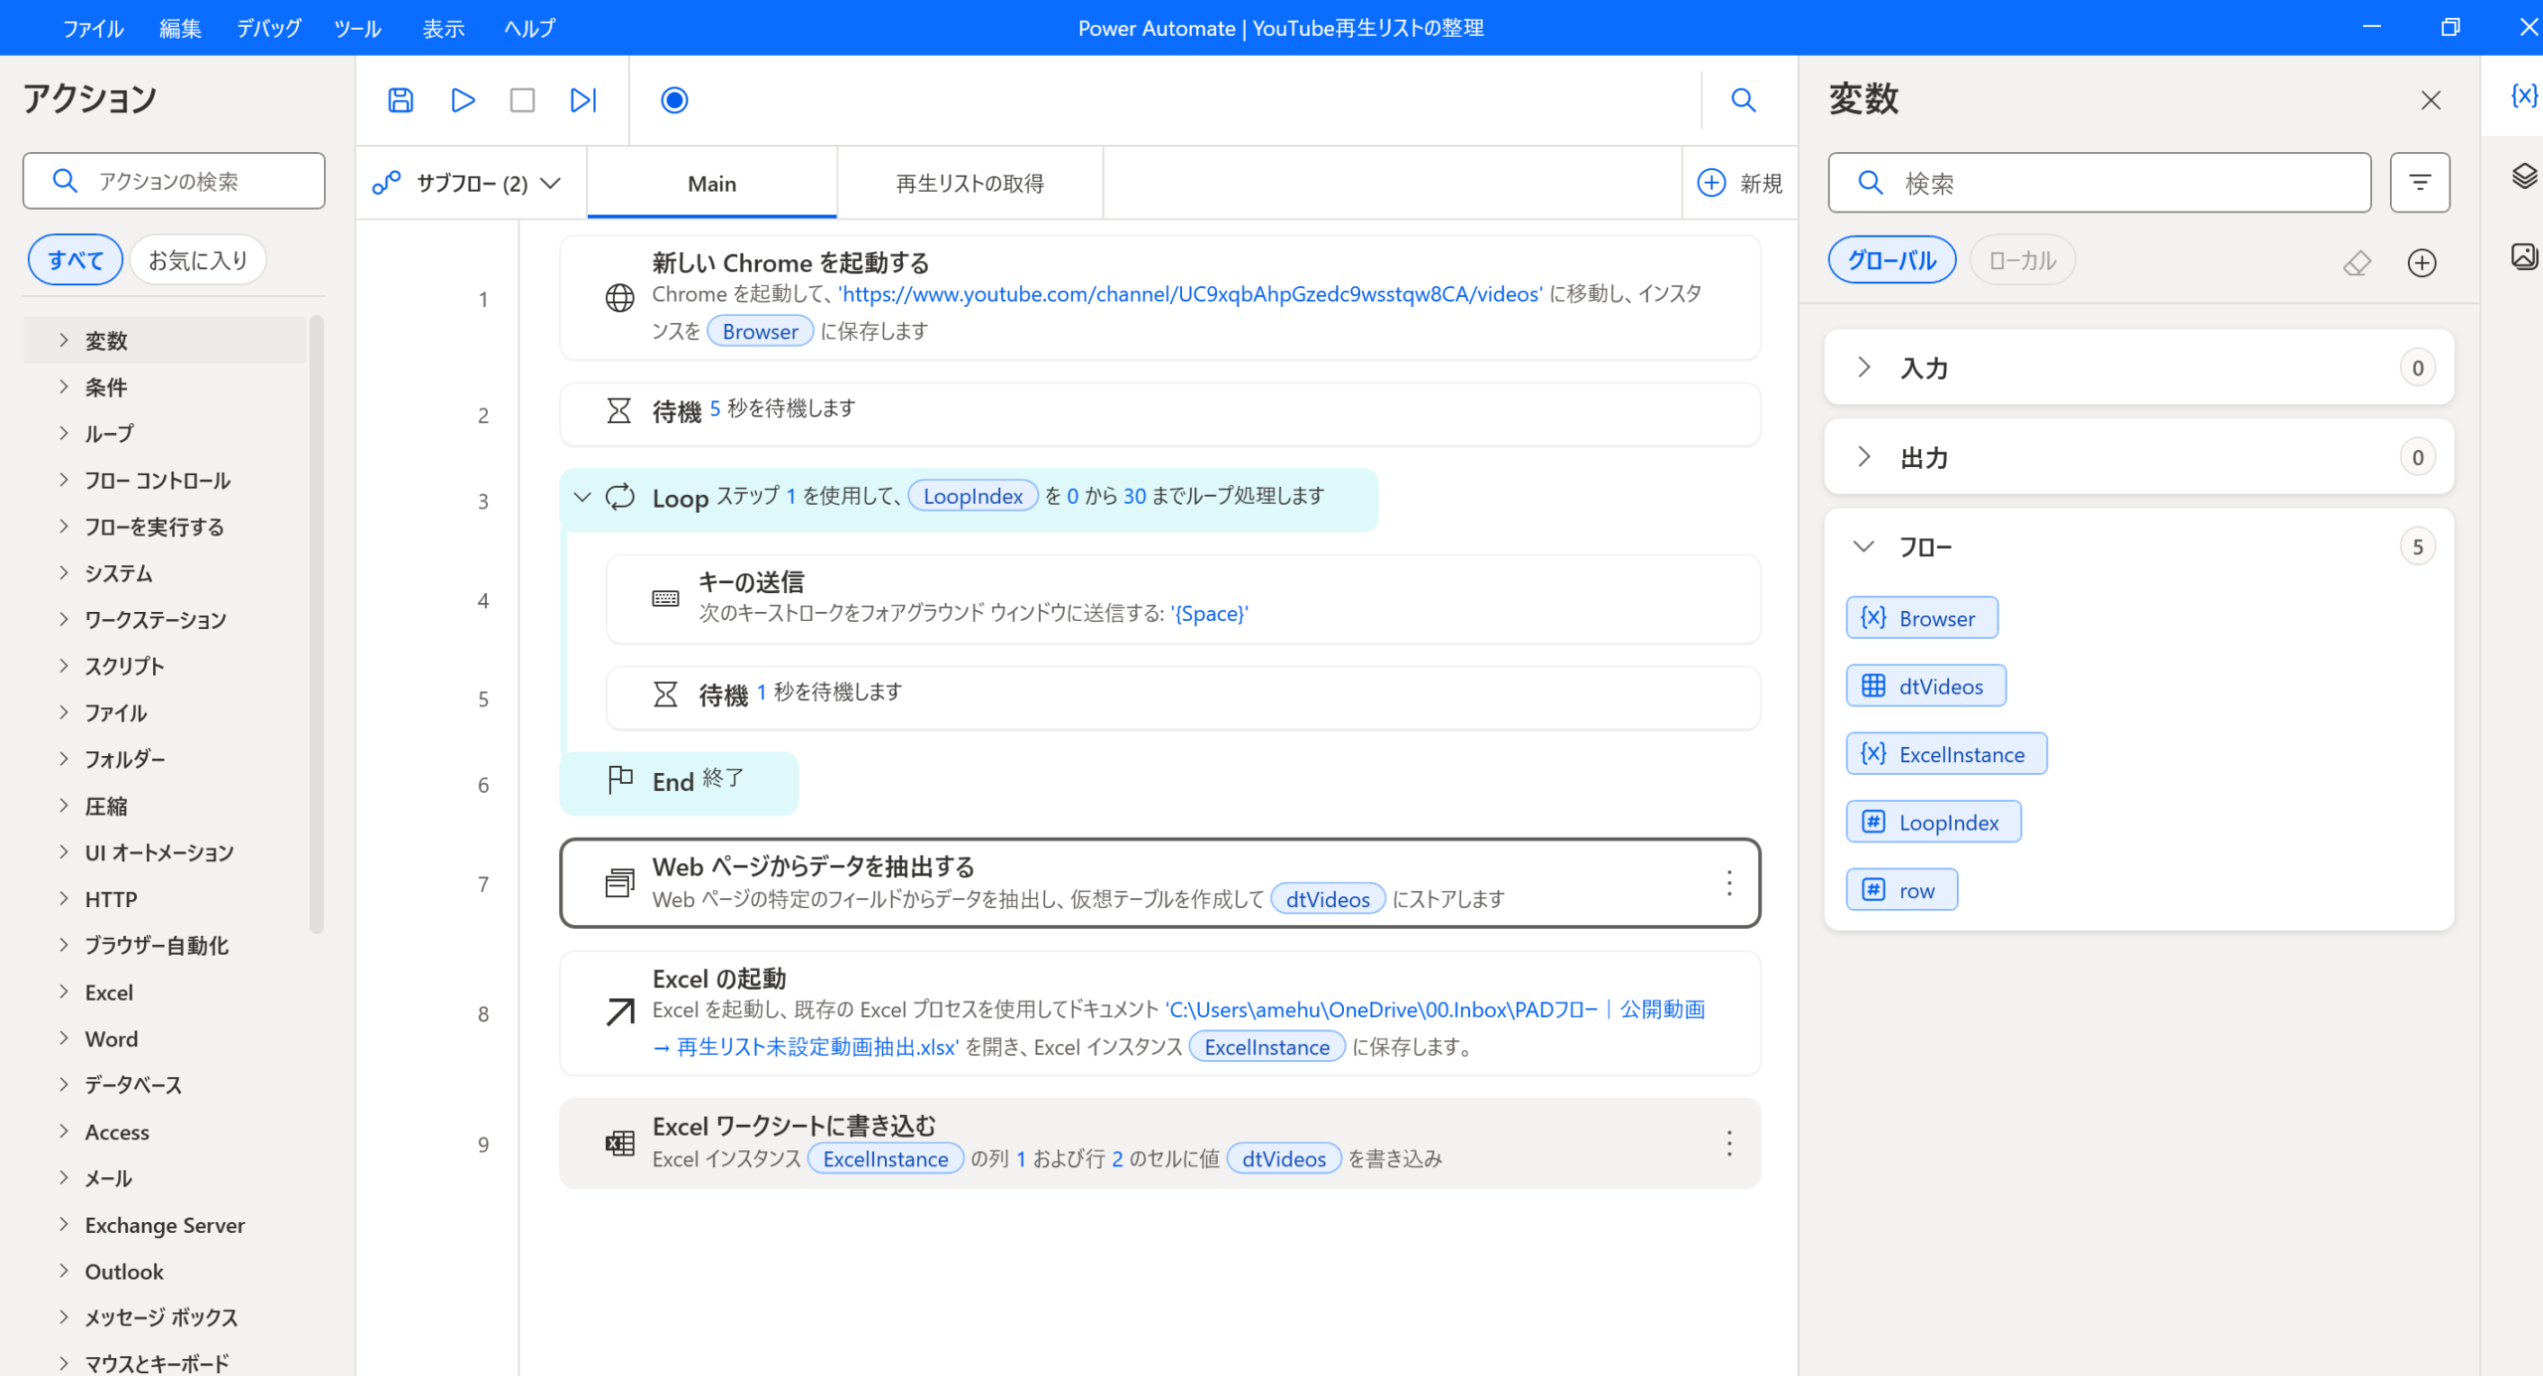Click the 新規 subflow button
Screen dimensions: 2543x1376
(1740, 184)
